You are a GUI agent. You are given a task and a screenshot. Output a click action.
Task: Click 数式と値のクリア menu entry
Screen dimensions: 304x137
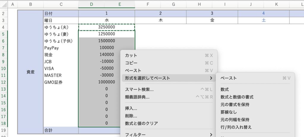[x=141, y=123]
